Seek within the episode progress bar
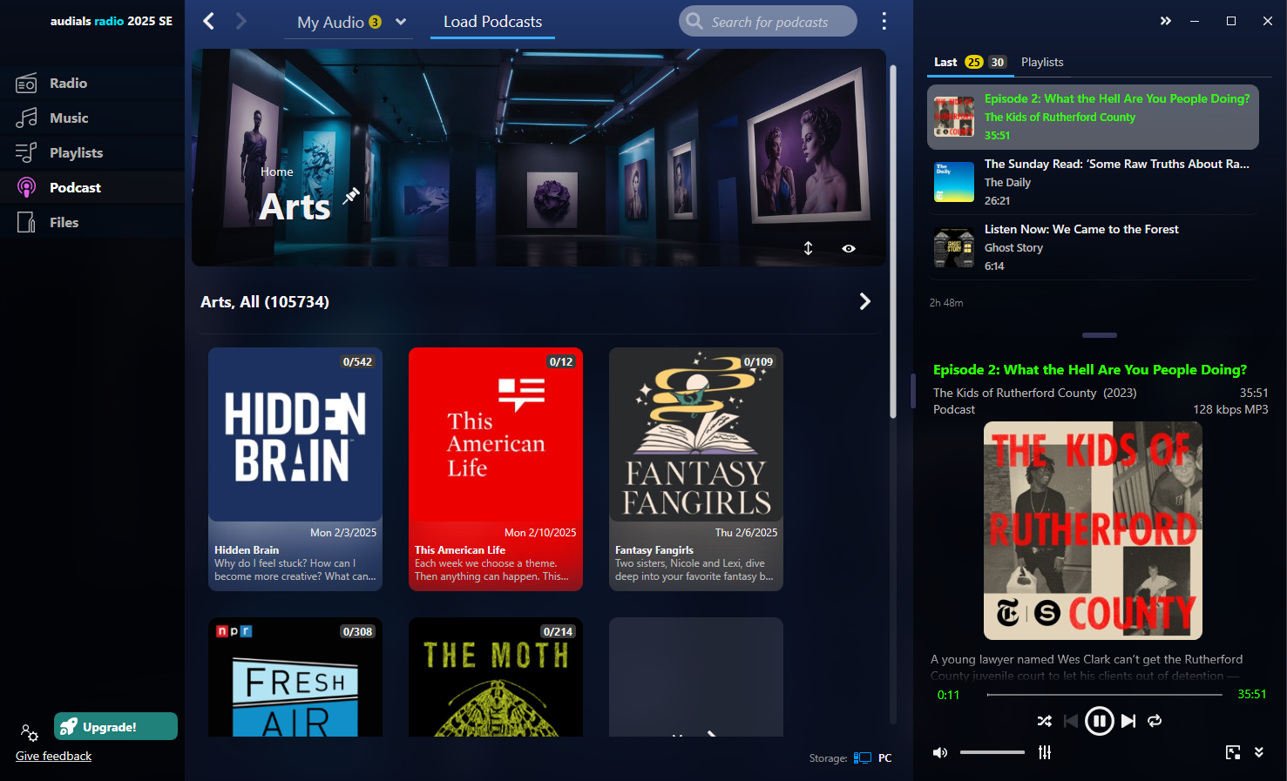 pyautogui.click(x=1104, y=695)
